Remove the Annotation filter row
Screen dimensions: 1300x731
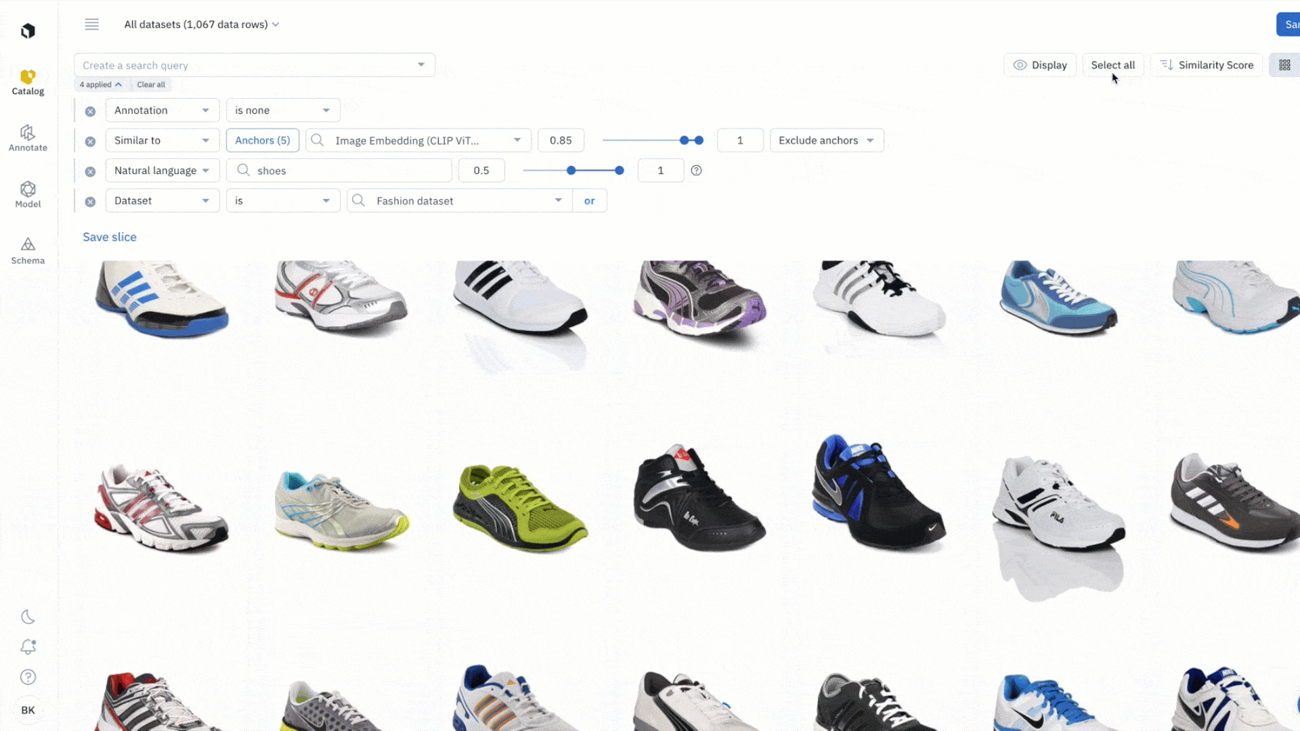pos(90,111)
